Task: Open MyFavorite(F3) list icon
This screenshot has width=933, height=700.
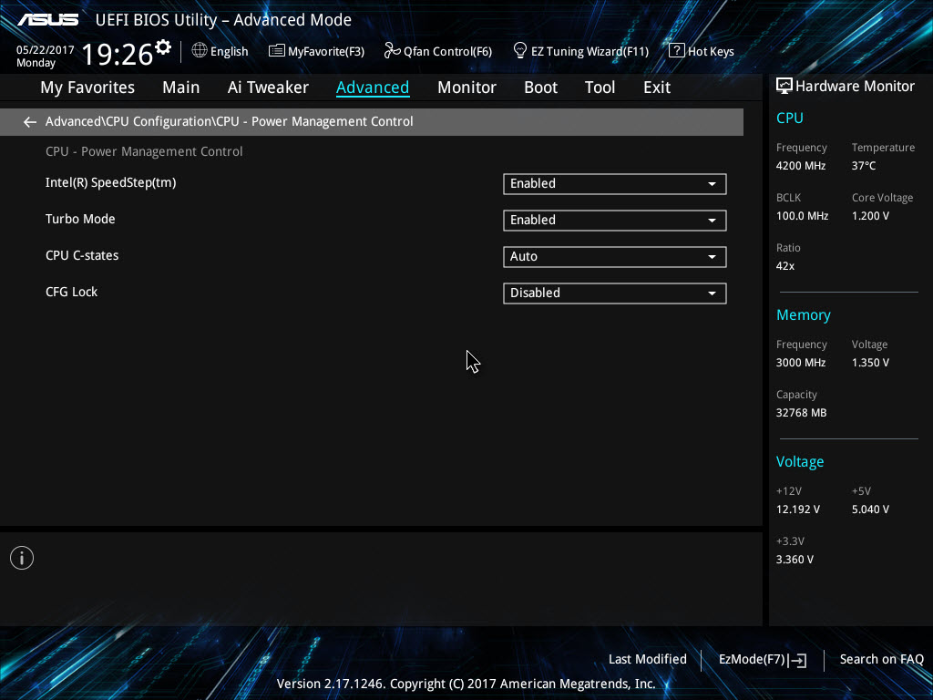Action: click(x=276, y=51)
